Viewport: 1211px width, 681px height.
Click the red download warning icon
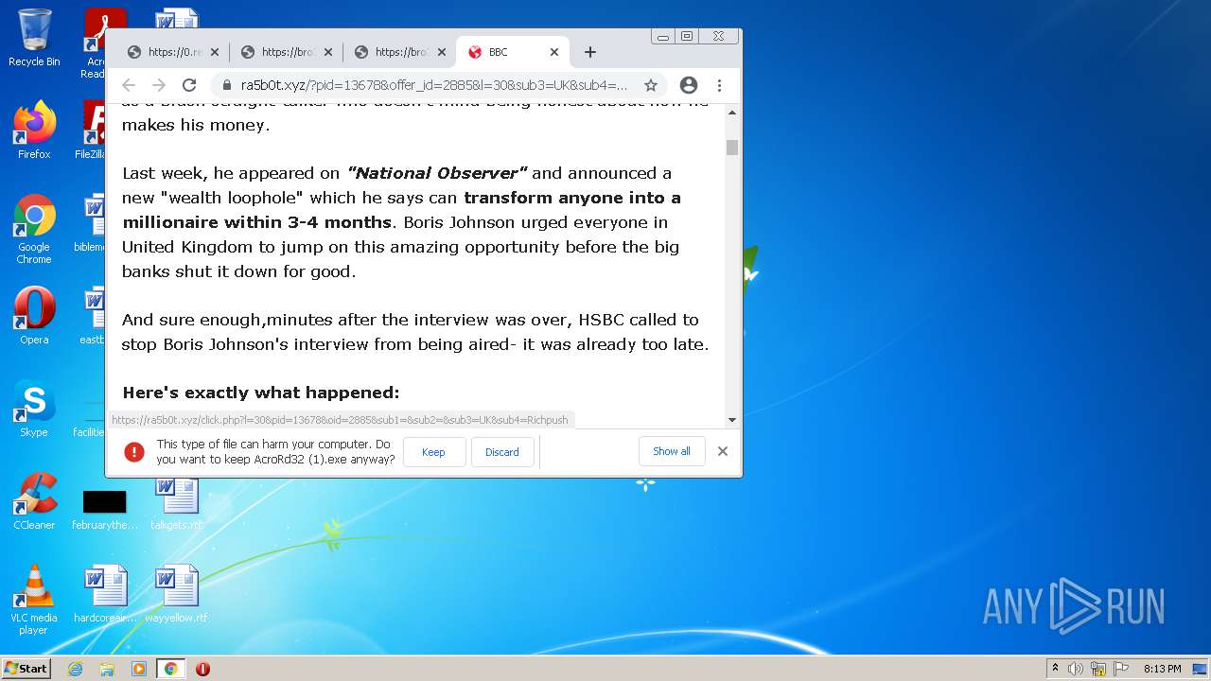134,451
